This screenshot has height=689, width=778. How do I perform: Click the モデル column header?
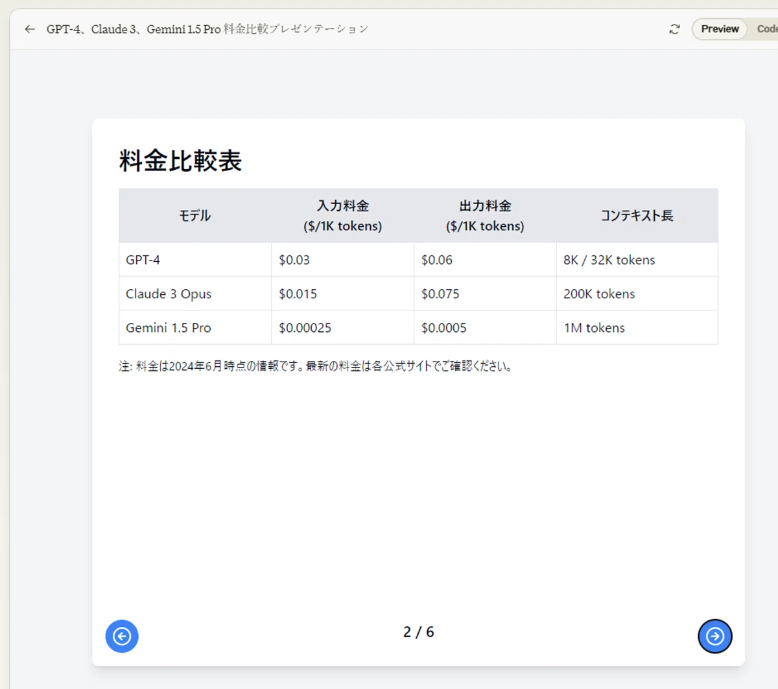tap(195, 216)
